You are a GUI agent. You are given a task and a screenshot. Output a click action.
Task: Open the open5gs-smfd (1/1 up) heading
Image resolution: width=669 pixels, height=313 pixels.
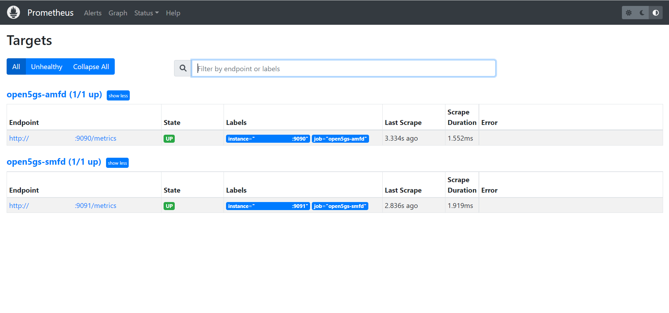54,162
